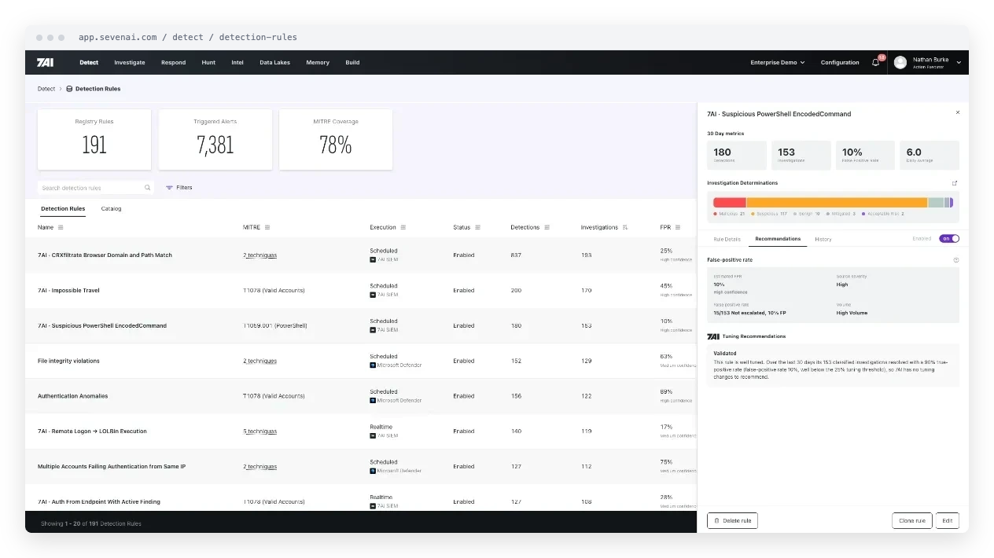The image size is (994, 558).
Task: Open 2 techniques link for File integrity violations
Action: 260,361
